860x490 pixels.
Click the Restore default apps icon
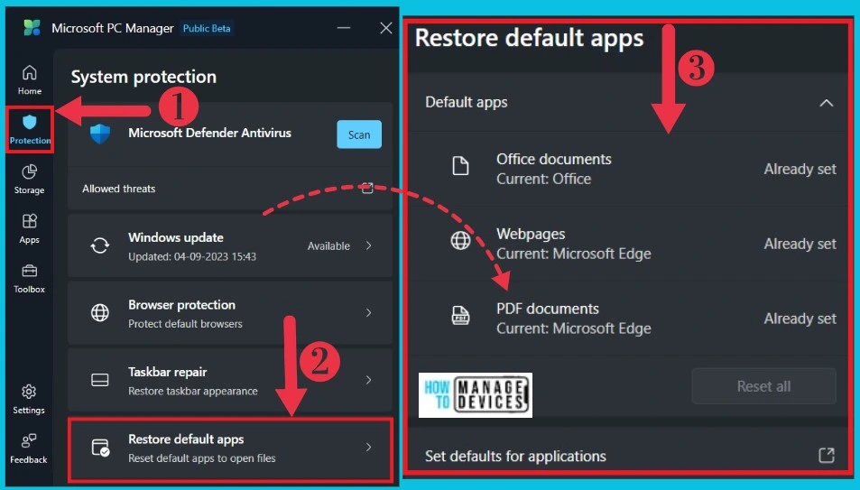point(100,448)
